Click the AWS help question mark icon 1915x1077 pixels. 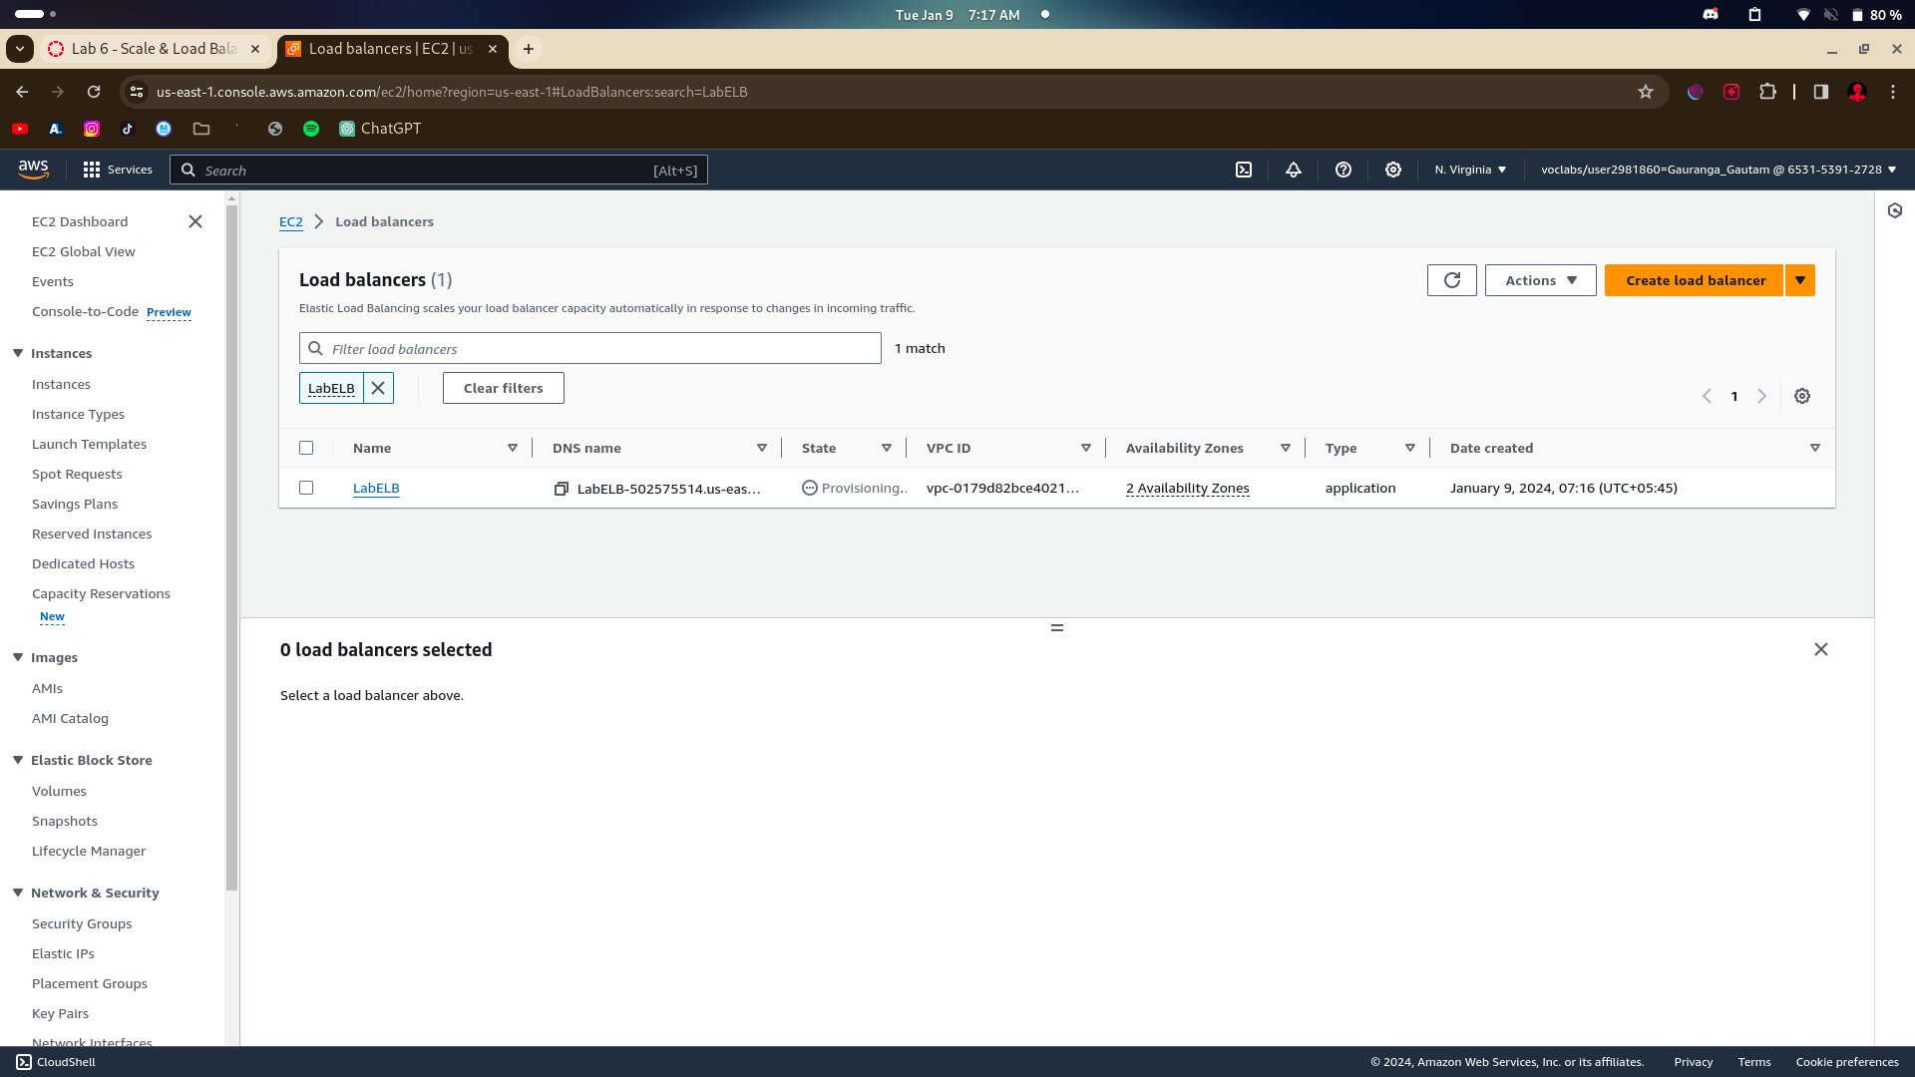[x=1343, y=170]
